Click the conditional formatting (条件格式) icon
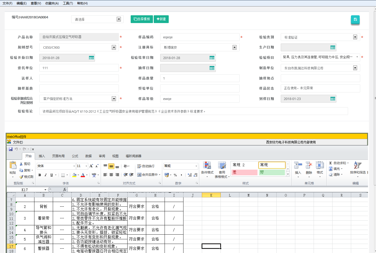The width and height of the screenshot is (376, 253). [207, 166]
